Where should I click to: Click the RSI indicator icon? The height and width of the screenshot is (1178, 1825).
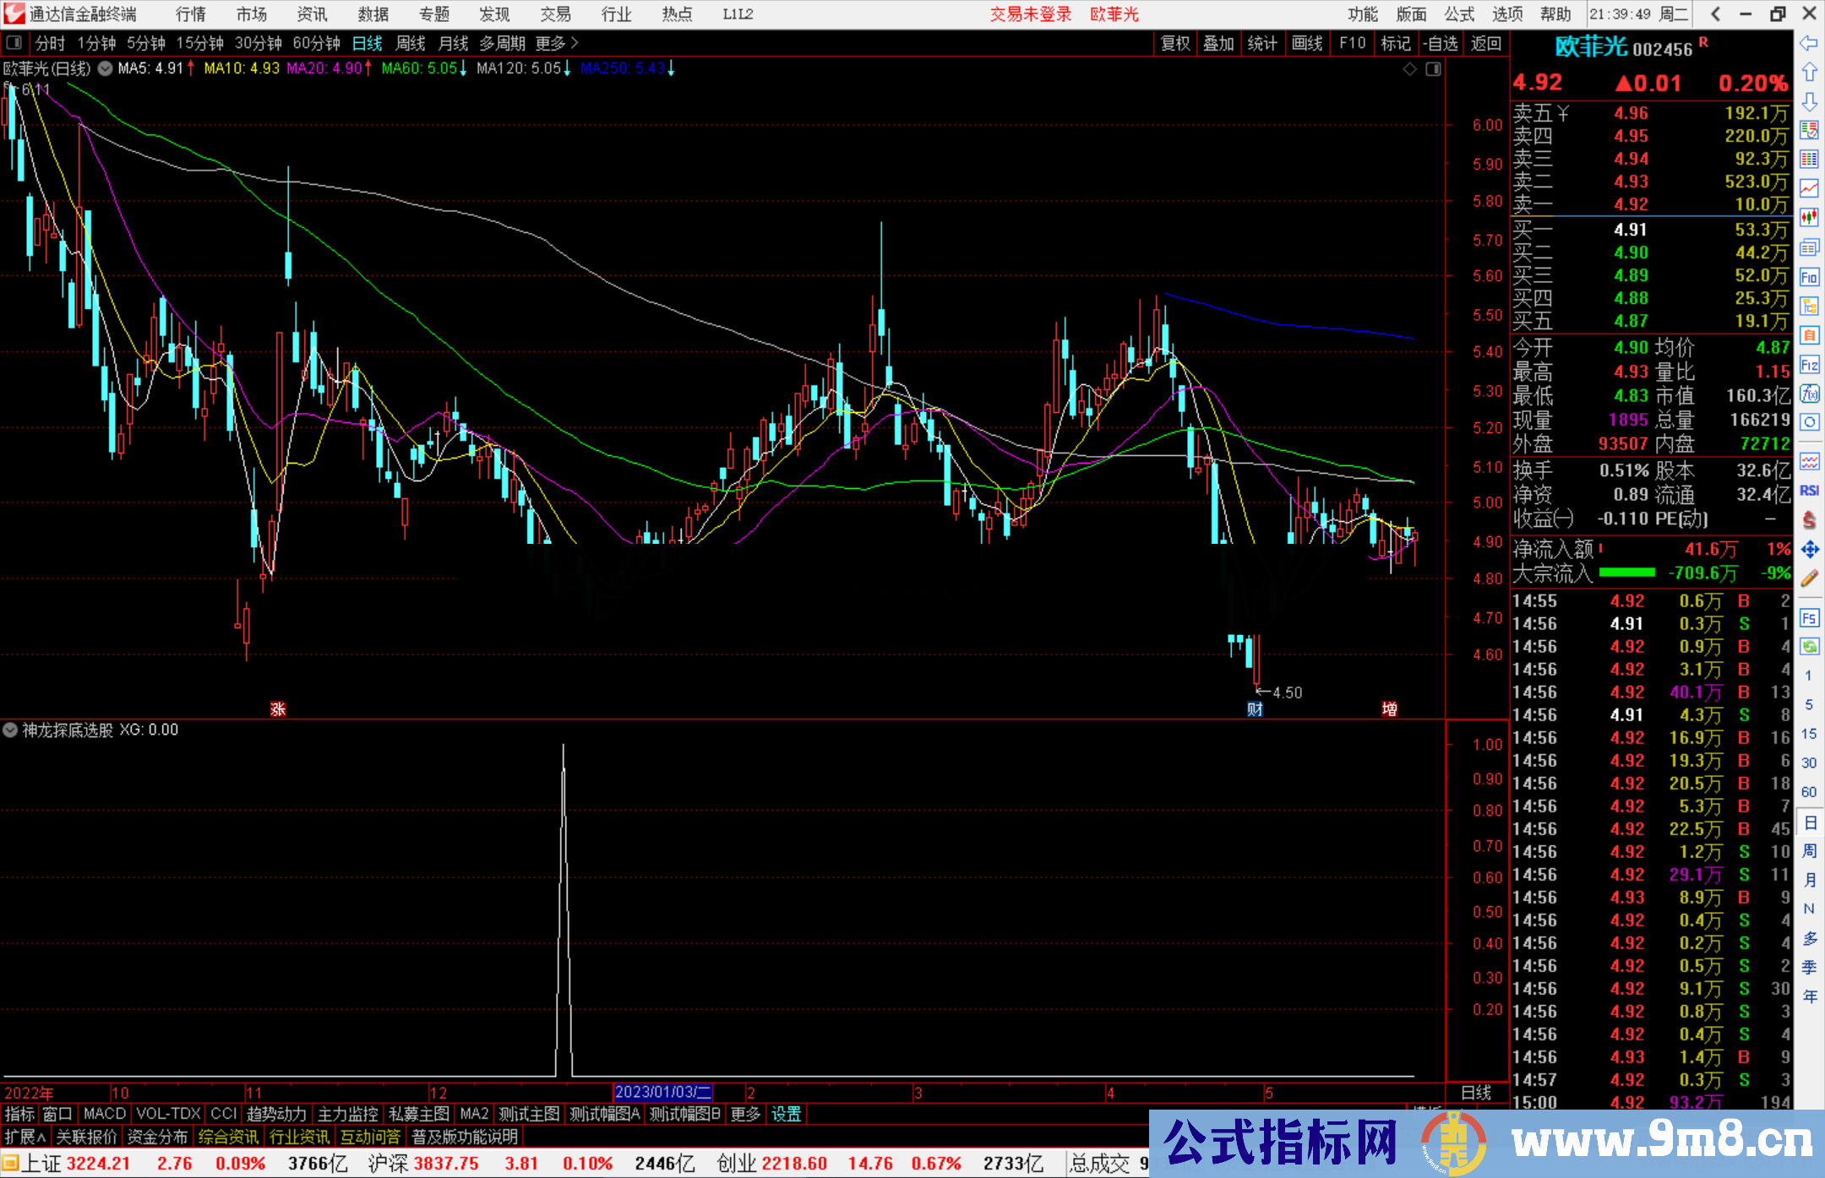point(1809,491)
